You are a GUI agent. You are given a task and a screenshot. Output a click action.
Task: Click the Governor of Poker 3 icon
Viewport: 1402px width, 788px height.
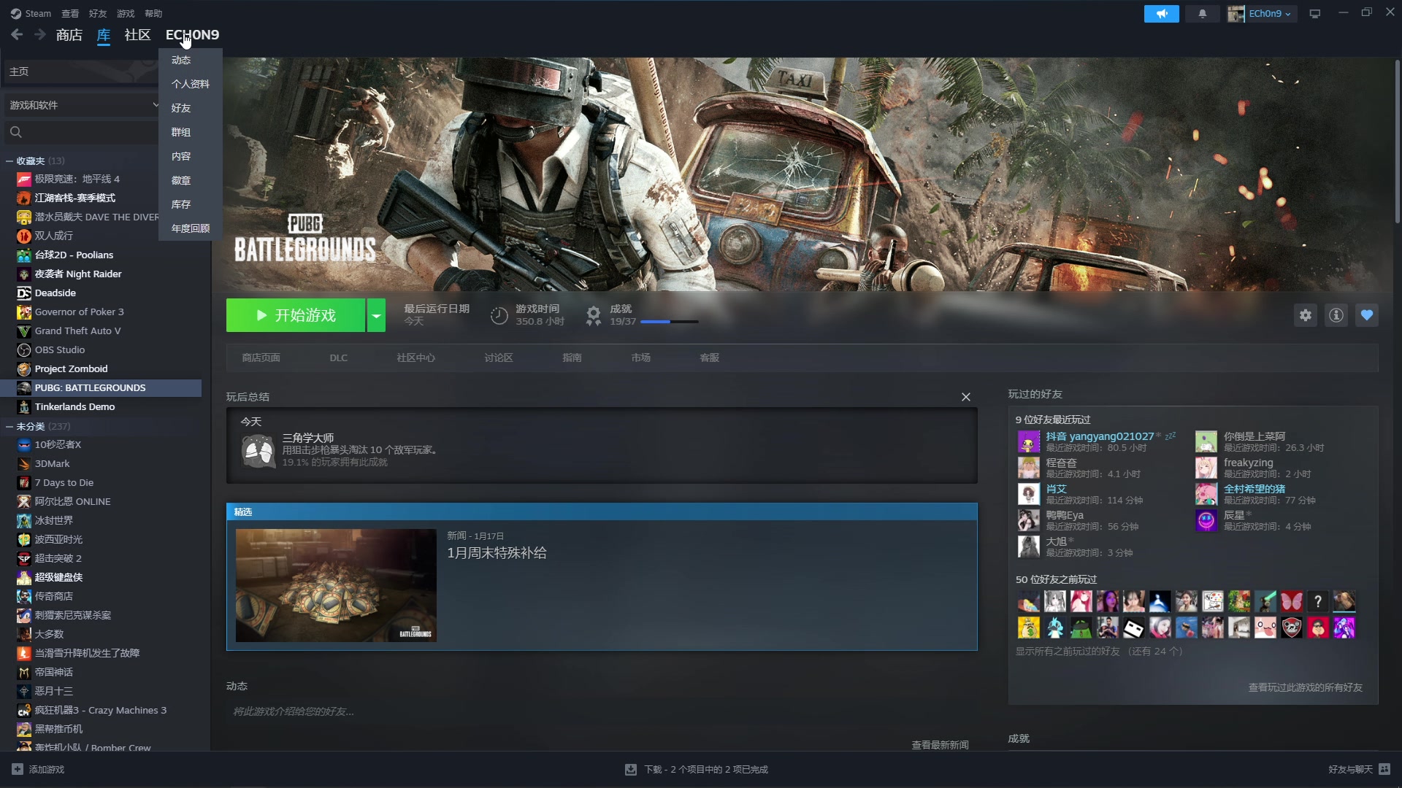pyautogui.click(x=23, y=312)
